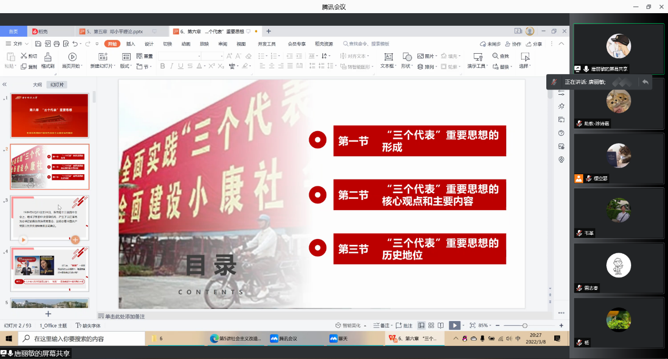
Task: Open the Insert (插入) ribbon tab
Action: click(x=131, y=44)
